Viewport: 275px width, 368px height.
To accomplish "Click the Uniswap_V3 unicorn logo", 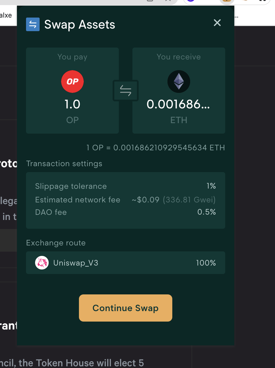I will (42, 263).
